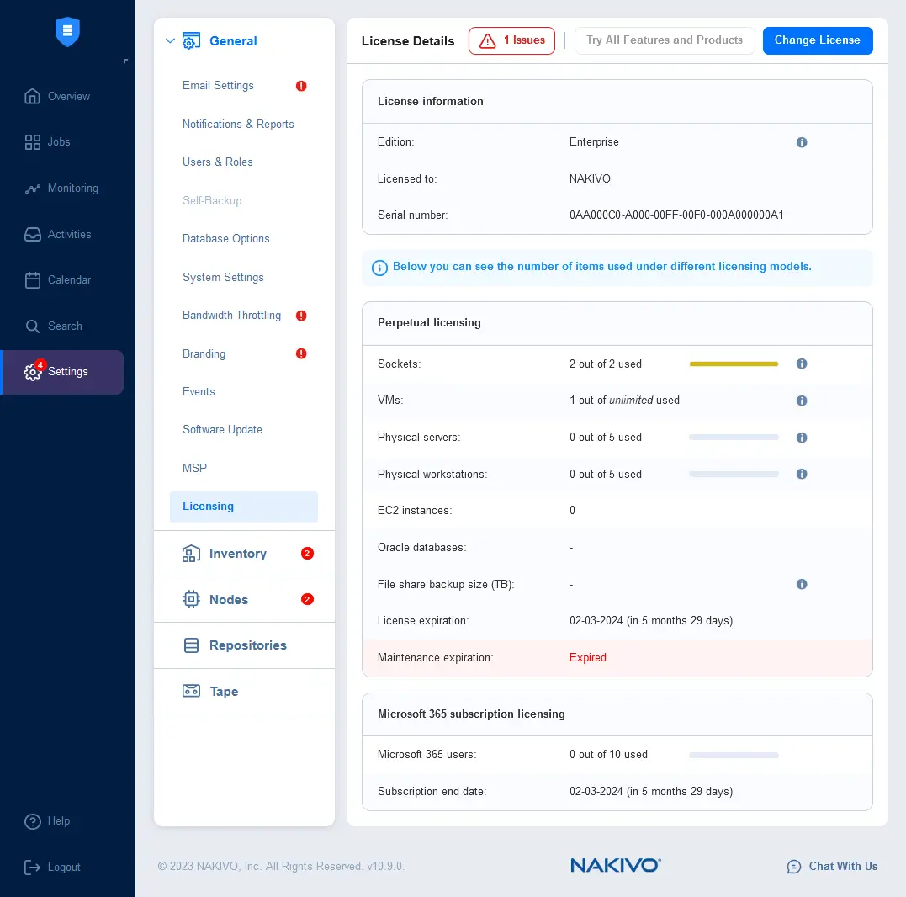Click Try All Features and Products
The height and width of the screenshot is (897, 906).
tap(665, 41)
